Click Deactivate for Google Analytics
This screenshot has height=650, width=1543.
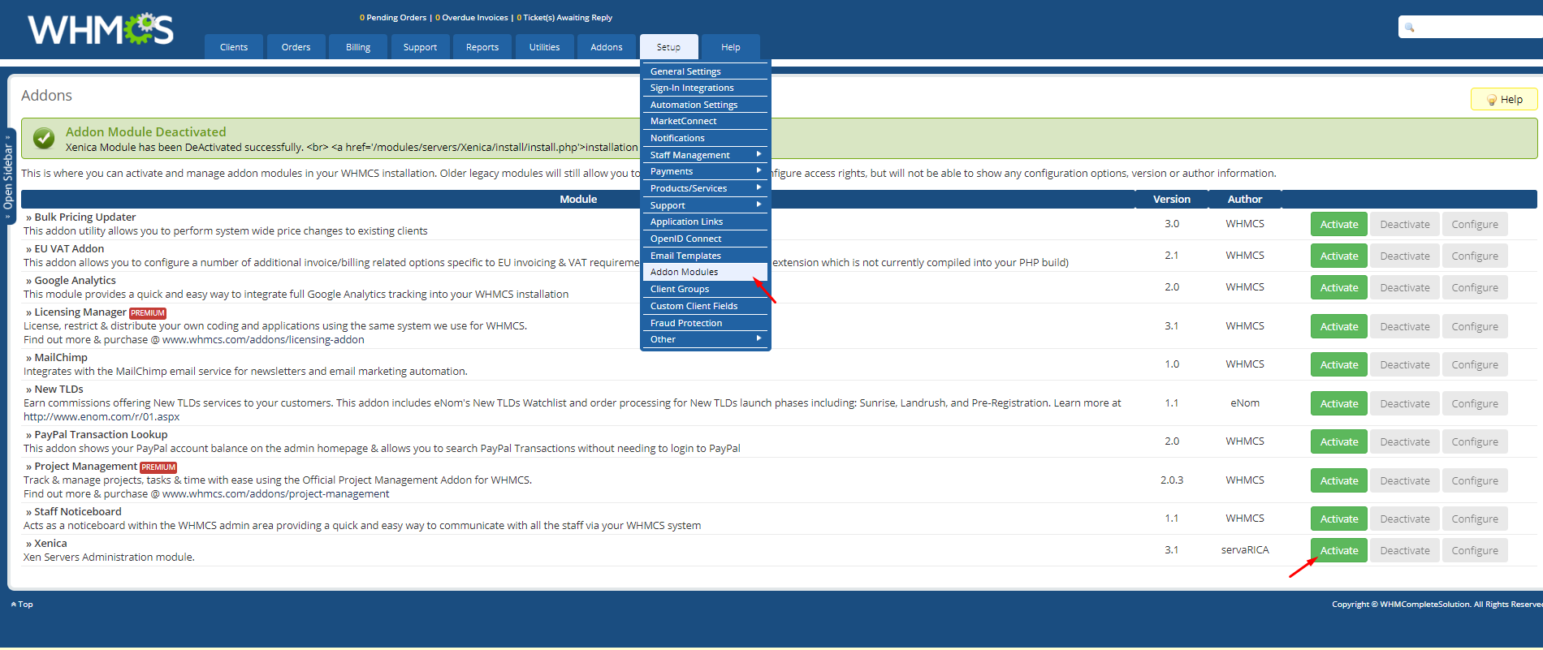1405,287
